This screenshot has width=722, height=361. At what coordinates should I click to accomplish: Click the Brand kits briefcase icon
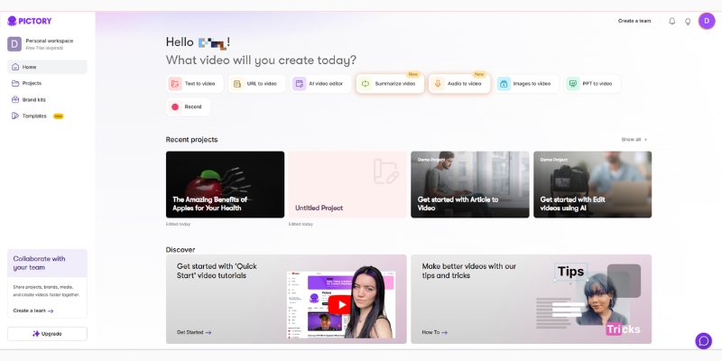pos(15,99)
